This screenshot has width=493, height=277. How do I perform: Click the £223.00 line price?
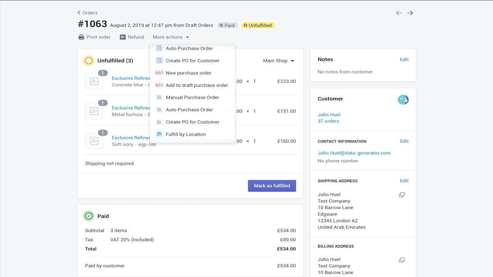[287, 82]
